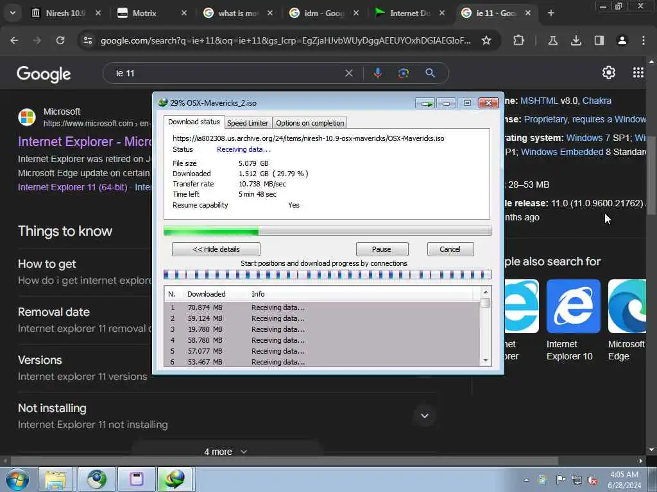Open Google apps grid
The width and height of the screenshot is (657, 492).
pyautogui.click(x=638, y=72)
